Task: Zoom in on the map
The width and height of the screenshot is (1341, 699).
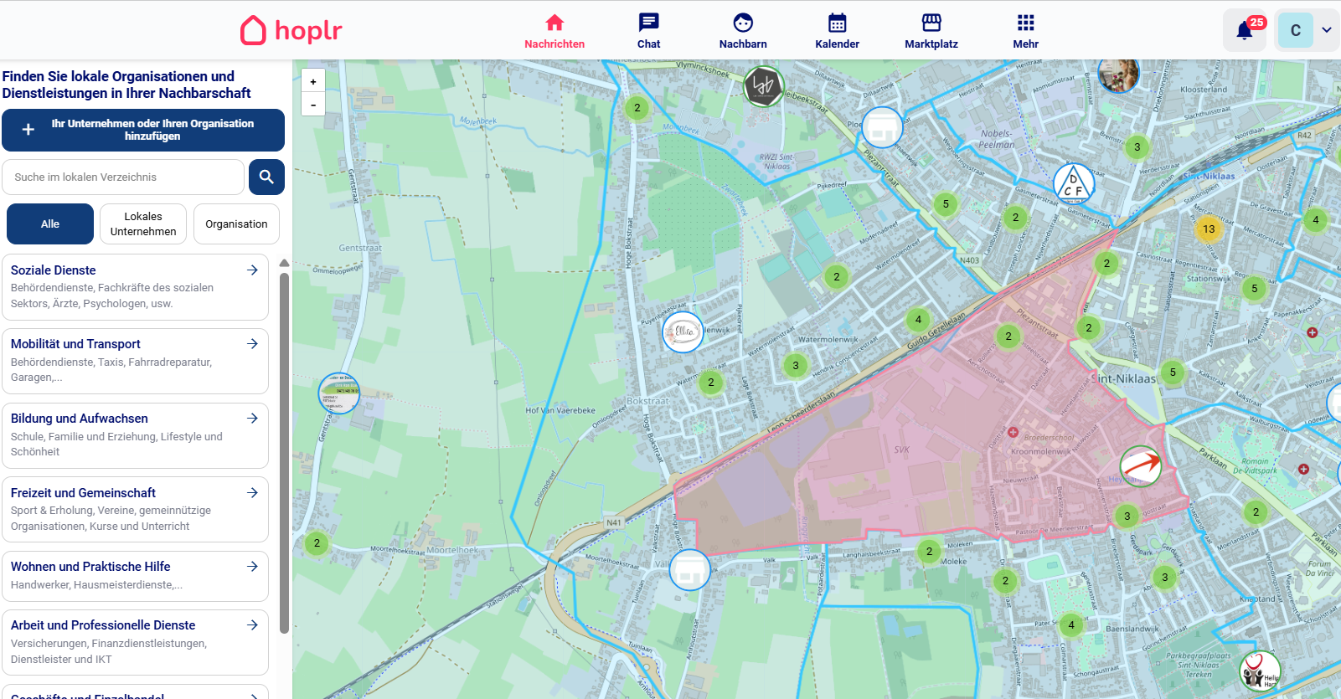Action: [x=313, y=82]
